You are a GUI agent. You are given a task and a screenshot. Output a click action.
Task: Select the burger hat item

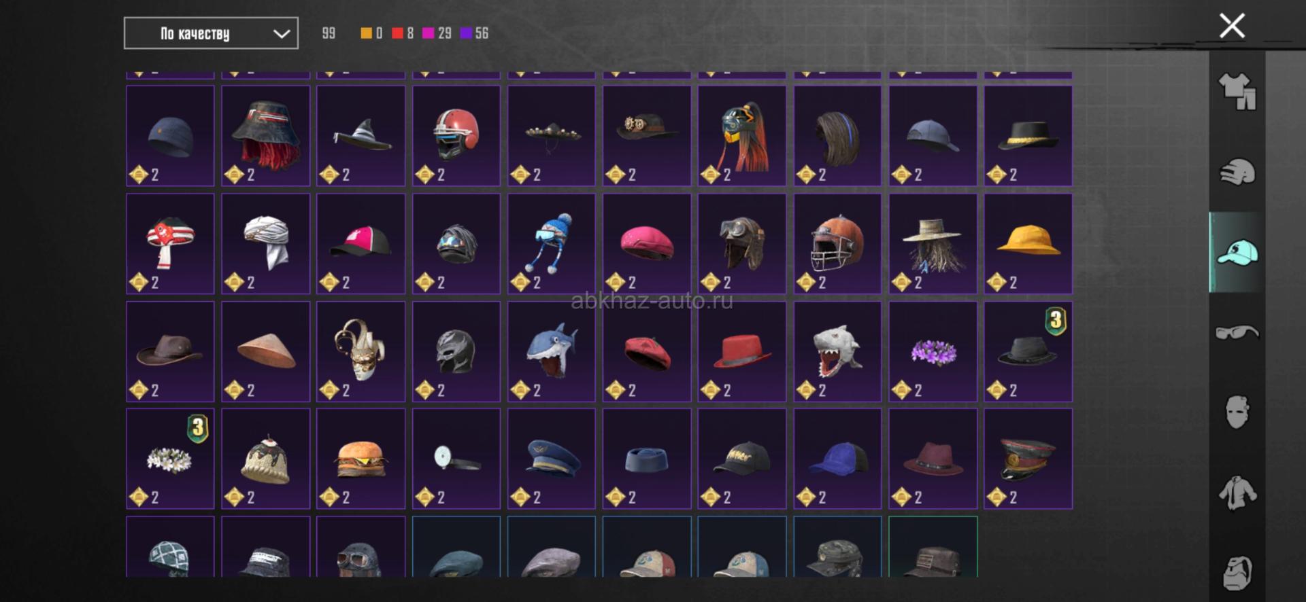[361, 459]
